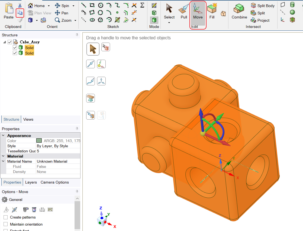303x231 pixels.
Task: Activate the Pan tool
Action: coord(62,13)
